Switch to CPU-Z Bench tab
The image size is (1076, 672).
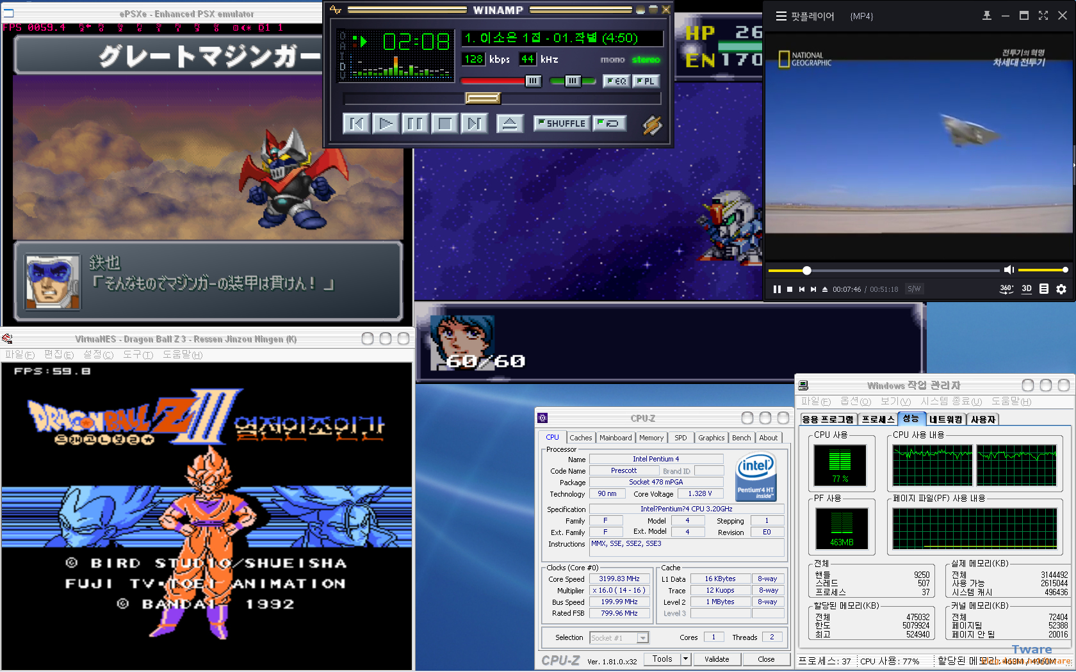742,438
